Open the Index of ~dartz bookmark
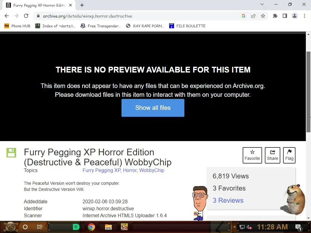This screenshot has width=311, height=233. coord(55,26)
